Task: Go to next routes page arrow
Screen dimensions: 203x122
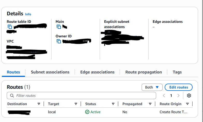Action: tap(178, 96)
